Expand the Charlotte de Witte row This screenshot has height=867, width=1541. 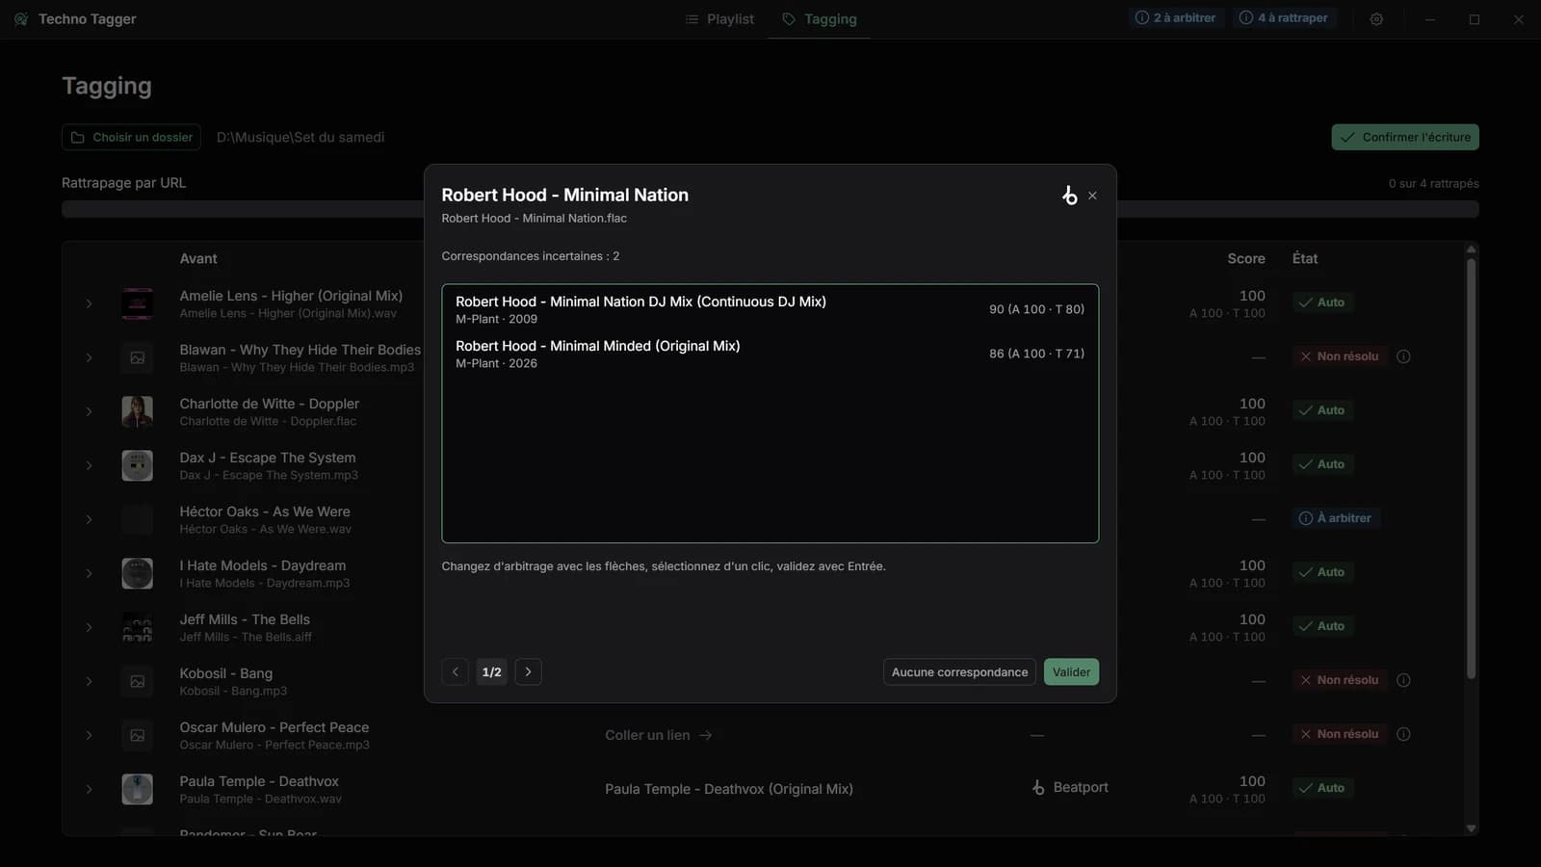(89, 411)
